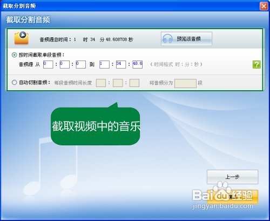Image resolution: width=270 pixels, height=221 pixels.
Task: Click the segment length second field
Action: pos(134,83)
